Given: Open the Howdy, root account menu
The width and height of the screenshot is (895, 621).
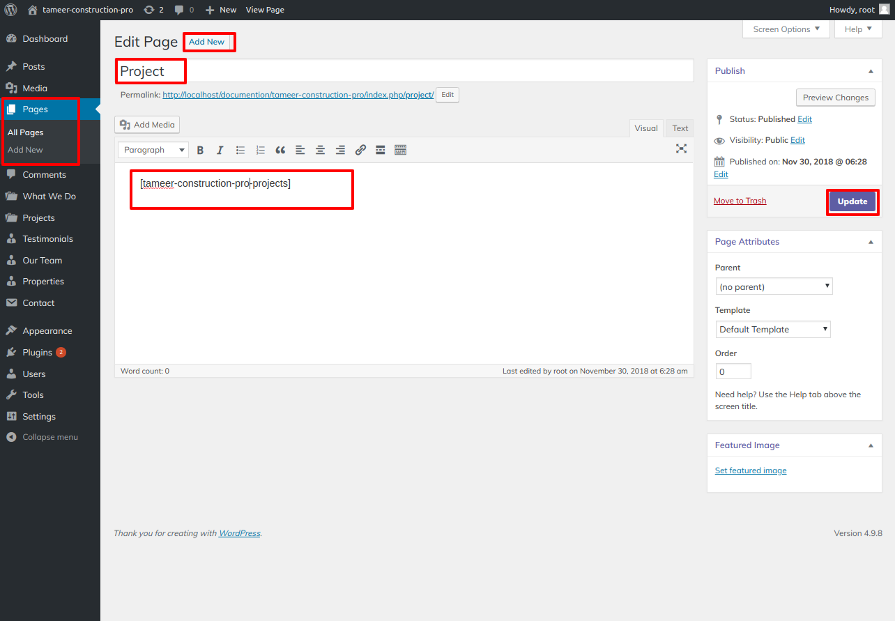Looking at the screenshot, I should click(859, 10).
